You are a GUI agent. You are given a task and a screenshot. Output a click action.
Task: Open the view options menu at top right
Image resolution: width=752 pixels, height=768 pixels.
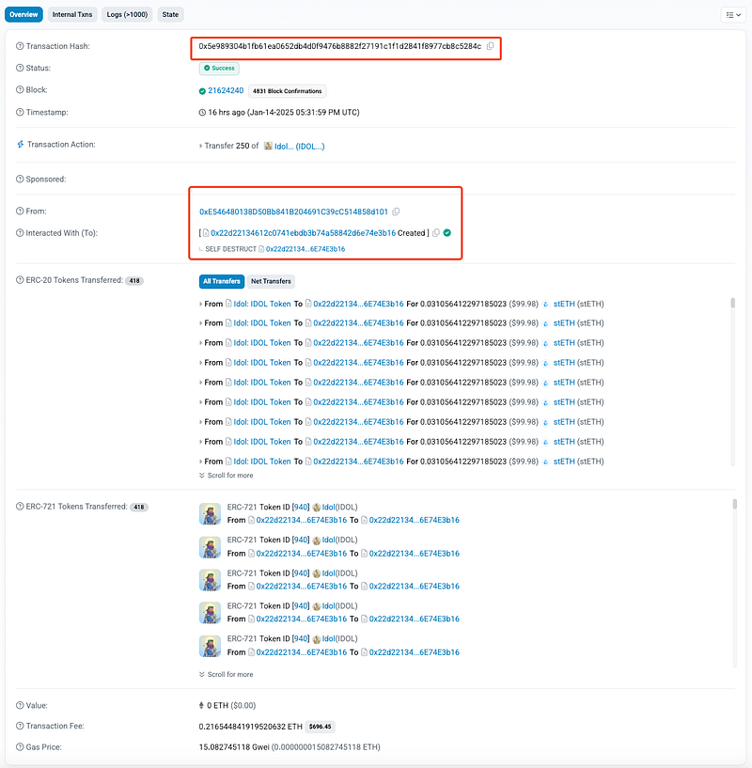point(732,15)
